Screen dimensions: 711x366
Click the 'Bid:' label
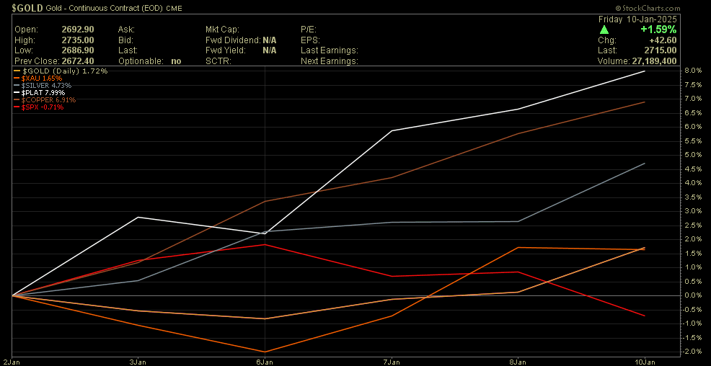(x=125, y=40)
